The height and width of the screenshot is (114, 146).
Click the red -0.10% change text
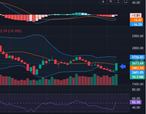pos(15,31)
